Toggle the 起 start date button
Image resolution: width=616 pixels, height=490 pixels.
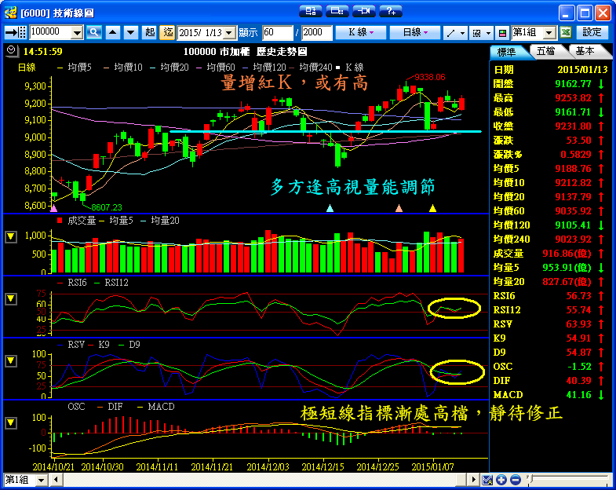[150, 32]
